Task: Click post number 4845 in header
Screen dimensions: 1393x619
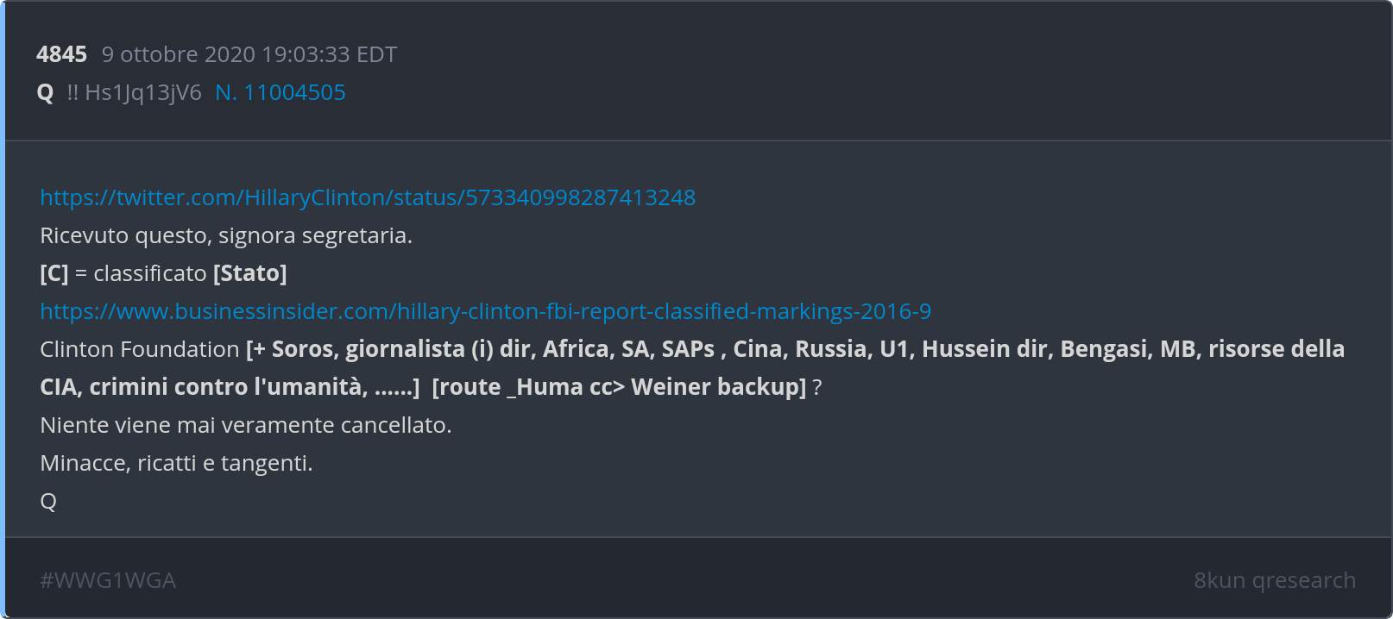Action: tap(61, 54)
